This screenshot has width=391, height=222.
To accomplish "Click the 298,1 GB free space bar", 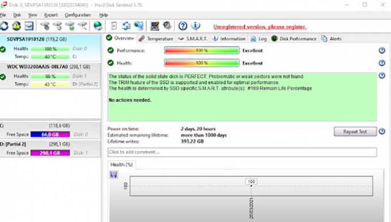I will [50, 153].
